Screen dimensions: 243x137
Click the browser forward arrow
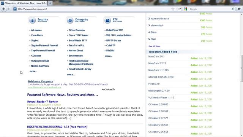pyautogui.click(x=8, y=9)
